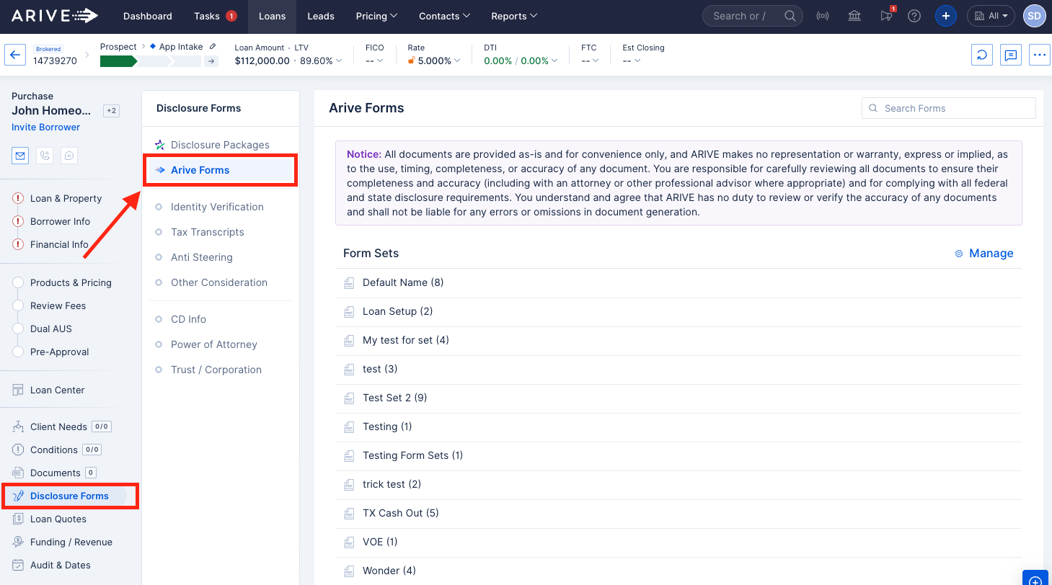The height and width of the screenshot is (585, 1052).
Task: Open the Leads tab
Action: 321,16
